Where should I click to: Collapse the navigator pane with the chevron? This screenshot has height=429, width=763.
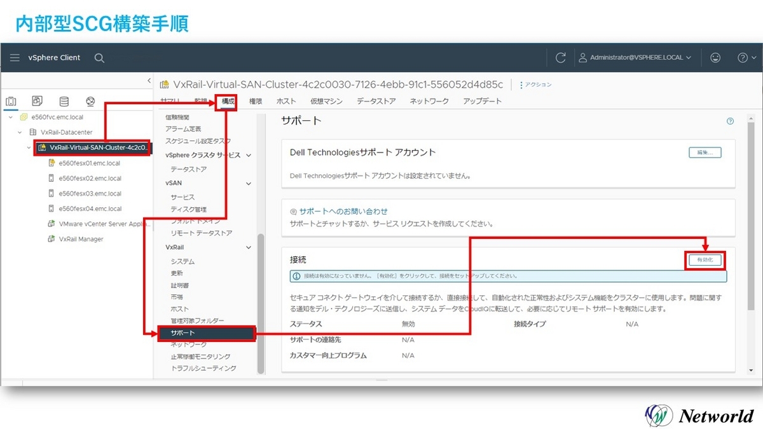[x=149, y=81]
